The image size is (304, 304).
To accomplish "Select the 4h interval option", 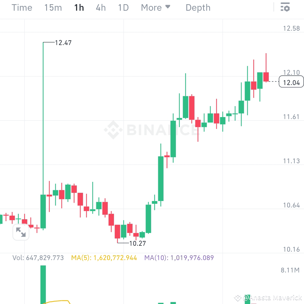I will click(100, 8).
